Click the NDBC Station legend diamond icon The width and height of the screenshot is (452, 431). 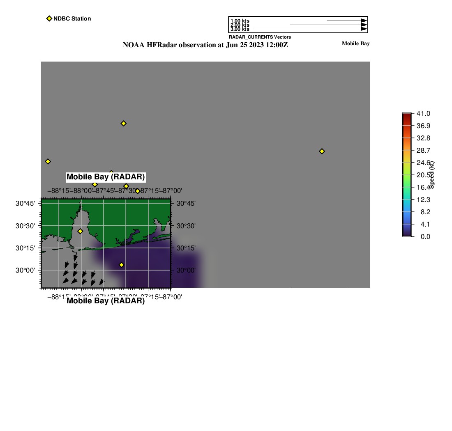coord(49,18)
